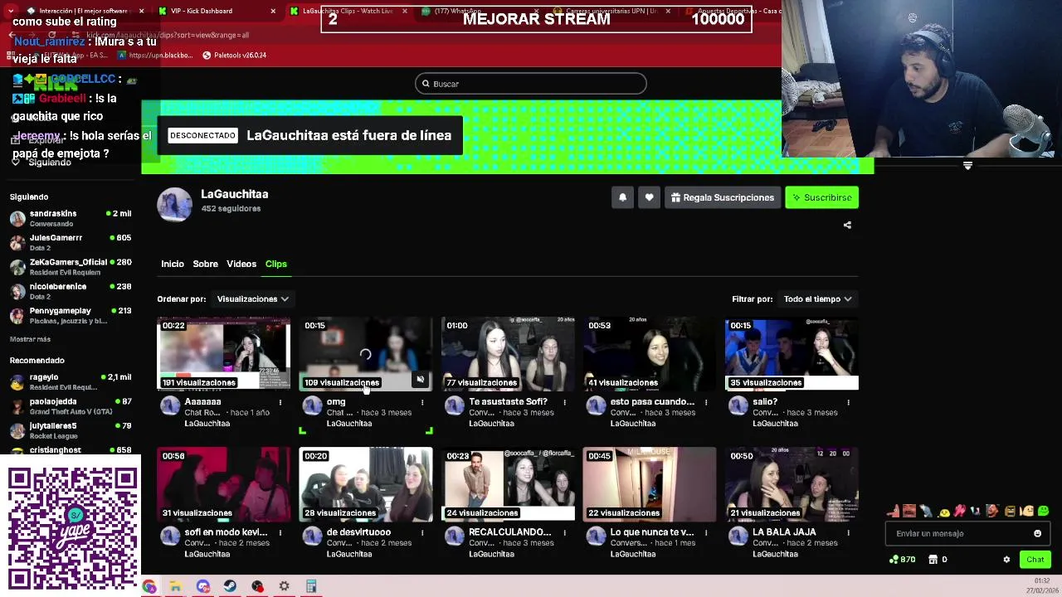Click the heart follow icon
Viewport: 1062px width, 597px height.
[649, 197]
